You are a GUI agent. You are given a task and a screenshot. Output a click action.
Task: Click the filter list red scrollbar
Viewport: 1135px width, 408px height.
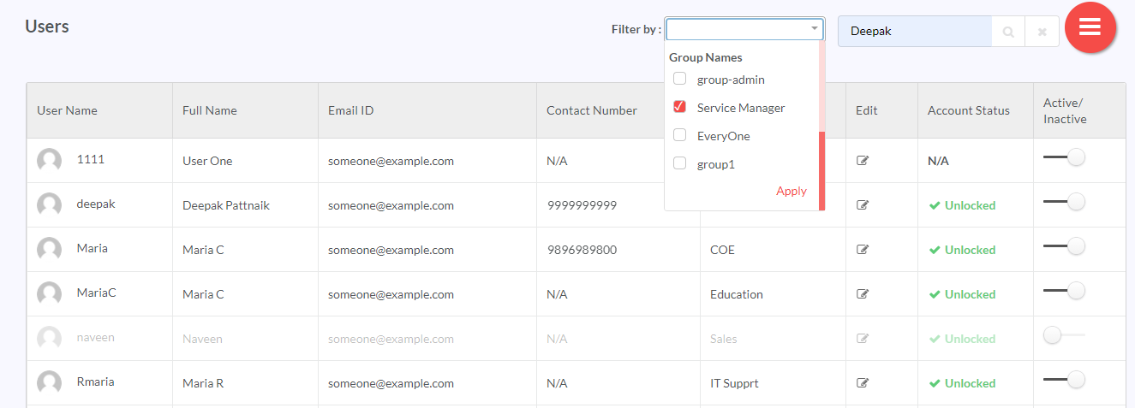pos(821,170)
